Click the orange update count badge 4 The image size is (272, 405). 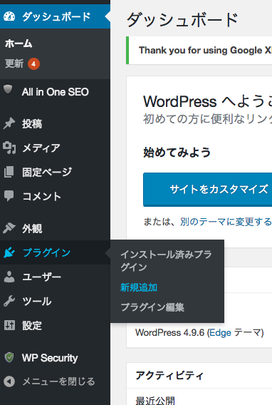click(x=33, y=63)
